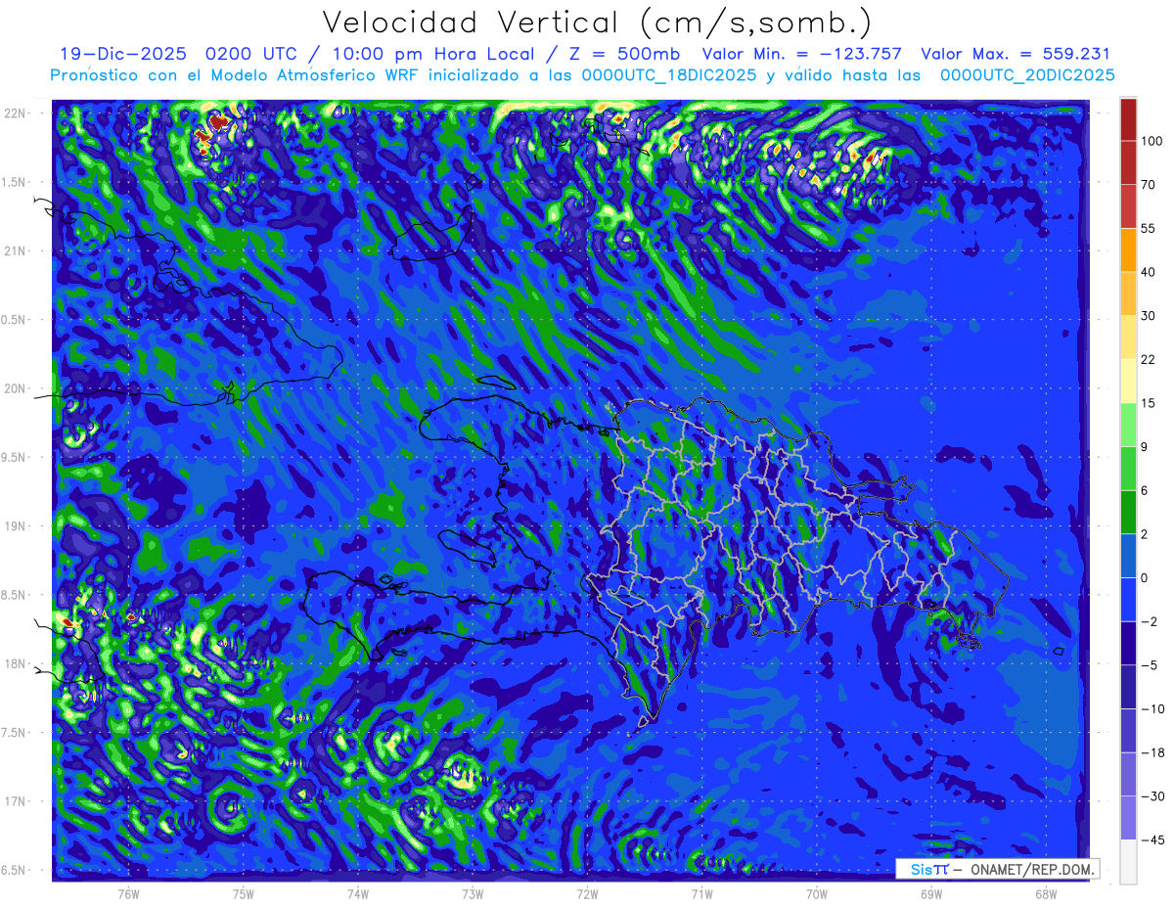This screenshot has height=907, width=1174.
Task: Select the navy swatch between -5 and -2
Action: 1128,643
